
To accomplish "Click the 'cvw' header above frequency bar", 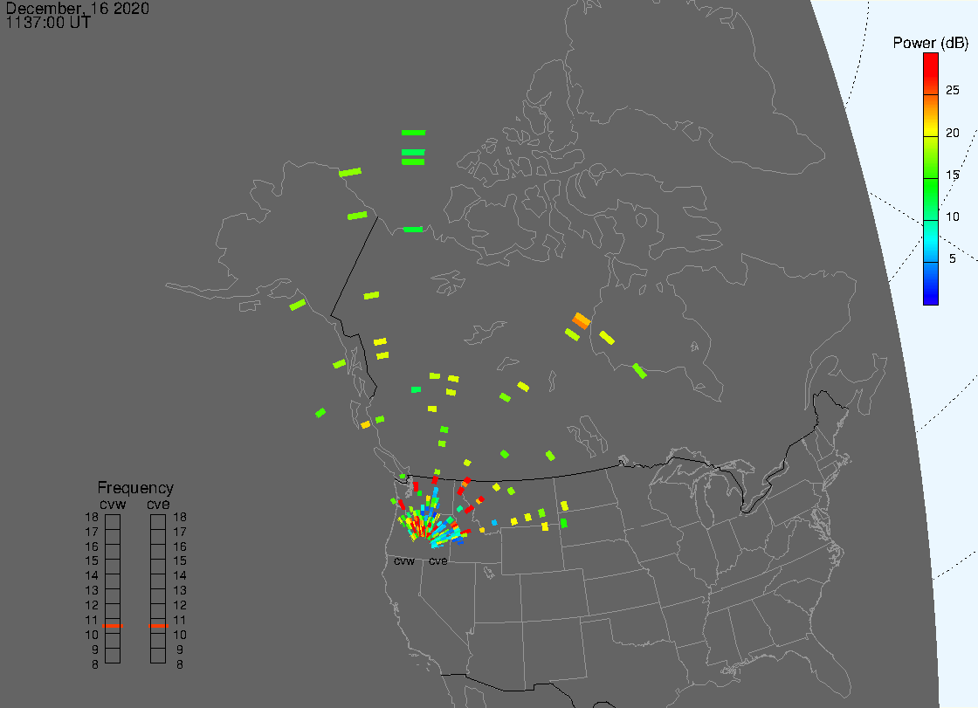I will [113, 504].
